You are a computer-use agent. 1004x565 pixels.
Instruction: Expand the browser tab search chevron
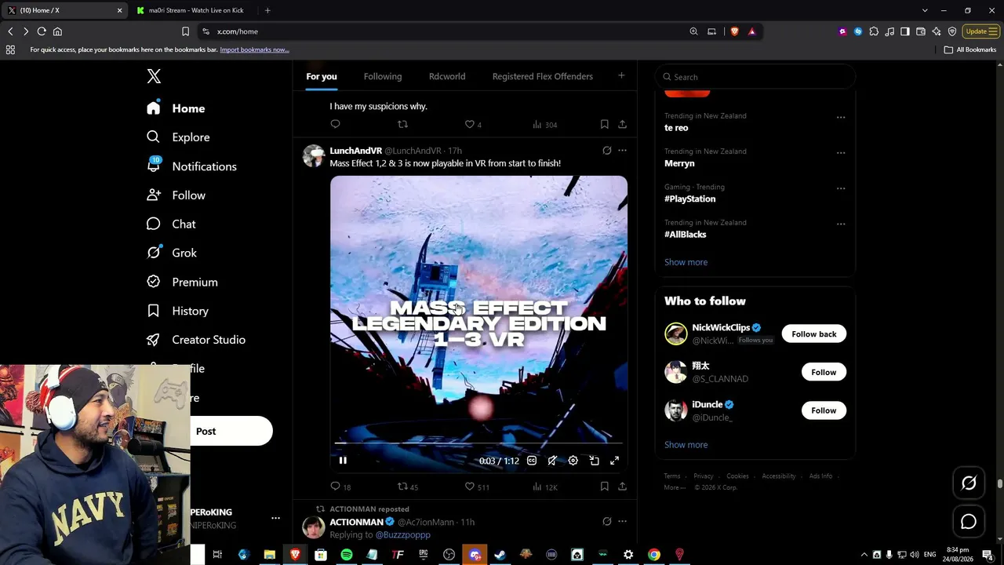(925, 10)
